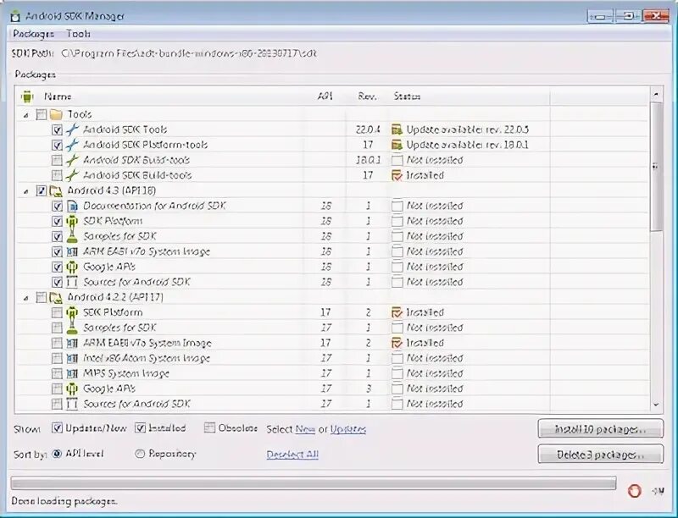Open the Packages menu
This screenshot has height=518, width=678.
(33, 34)
